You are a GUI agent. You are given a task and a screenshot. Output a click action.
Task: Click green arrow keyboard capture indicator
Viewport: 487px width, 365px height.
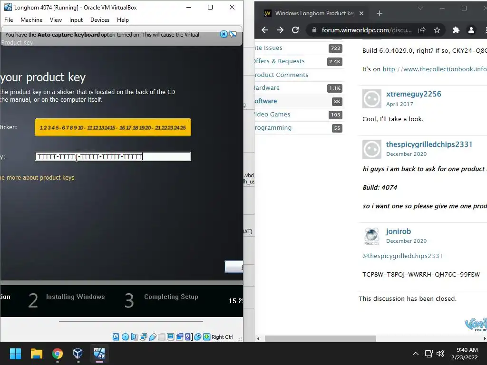tap(206, 337)
